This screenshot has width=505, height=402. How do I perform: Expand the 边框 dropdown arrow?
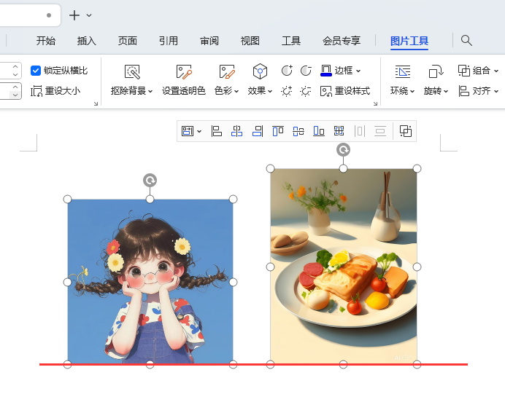pyautogui.click(x=358, y=71)
